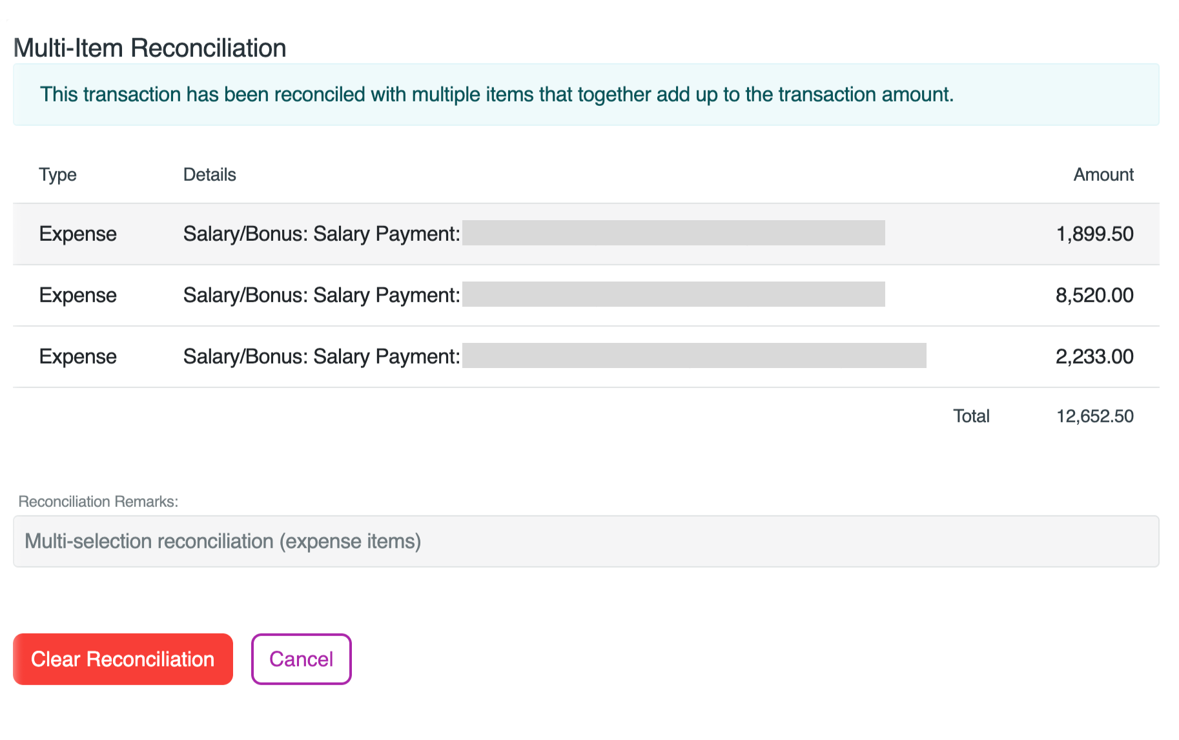
Task: Click the amount 2,233.00
Action: 1094,356
